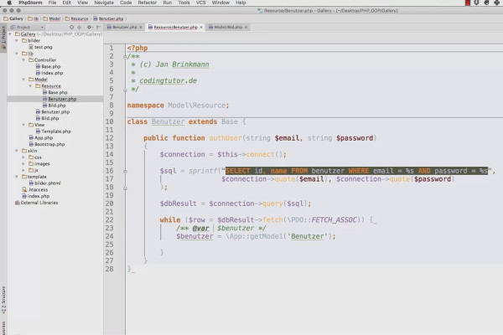Click the selected SELECT SQL string
The width and height of the screenshot is (503, 335).
click(357, 171)
